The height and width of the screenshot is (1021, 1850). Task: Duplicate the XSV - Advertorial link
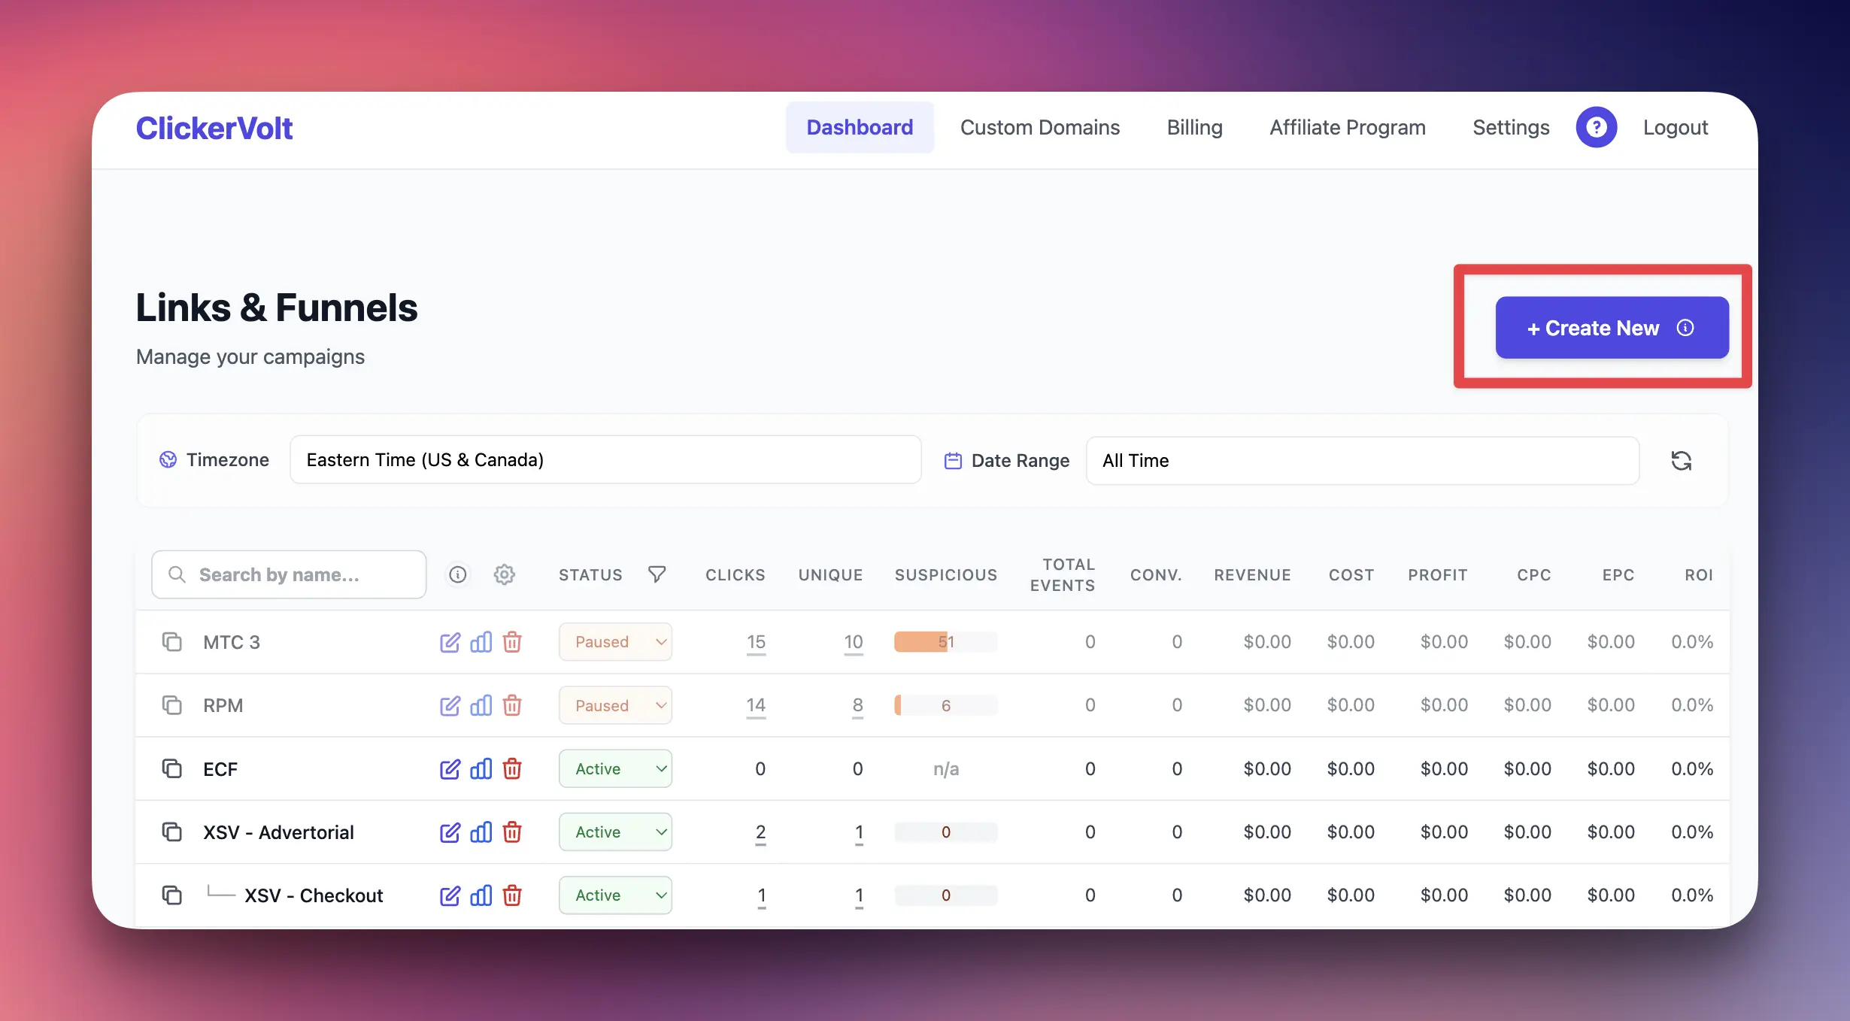172,832
